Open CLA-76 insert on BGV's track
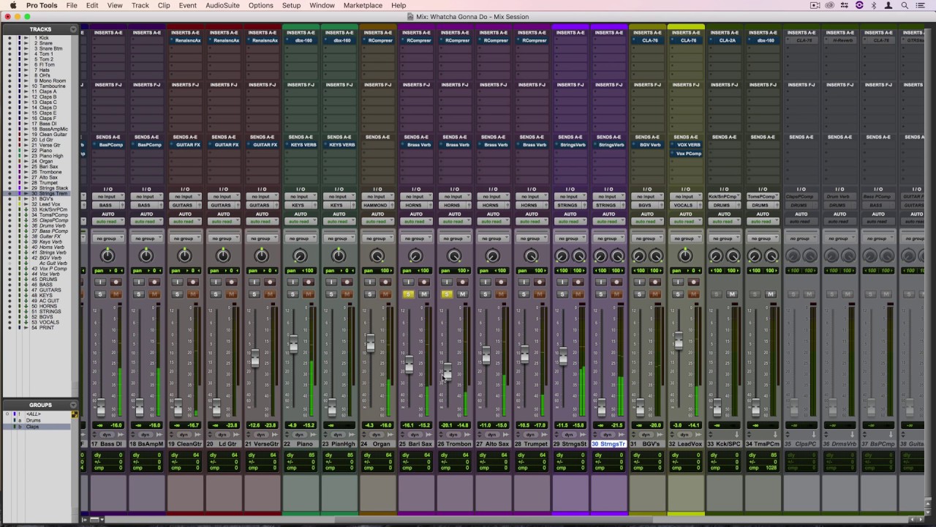Image resolution: width=936 pixels, height=527 pixels. click(648, 41)
